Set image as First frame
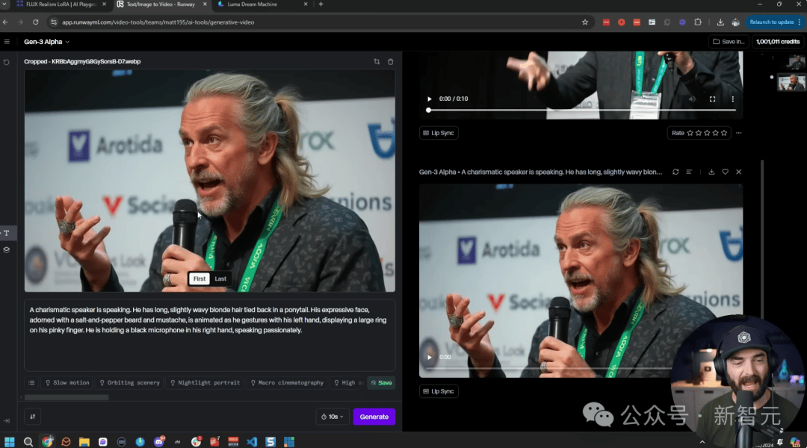Image resolution: width=807 pixels, height=448 pixels. pyautogui.click(x=199, y=279)
